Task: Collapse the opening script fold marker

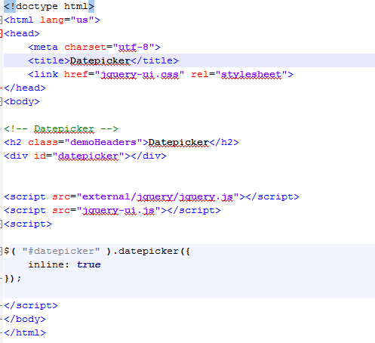Action: (1, 224)
